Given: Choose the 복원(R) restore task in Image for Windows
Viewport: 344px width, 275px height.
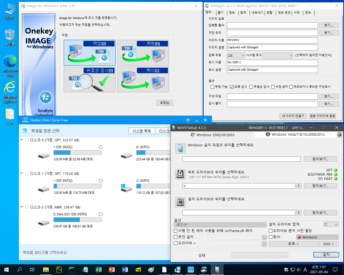Looking at the screenshot, I should (x=143, y=53).
